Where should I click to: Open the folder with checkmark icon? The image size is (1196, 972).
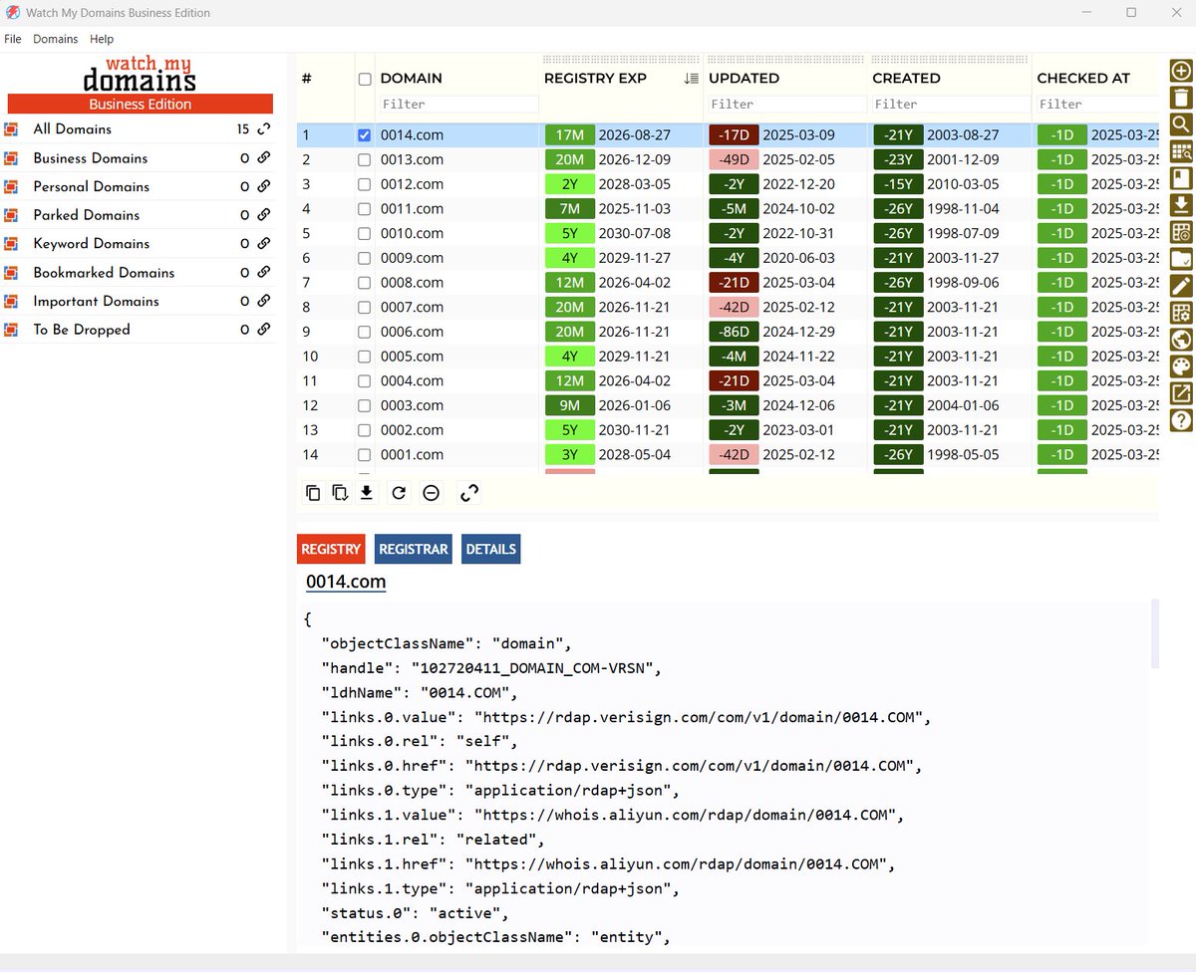[1181, 259]
